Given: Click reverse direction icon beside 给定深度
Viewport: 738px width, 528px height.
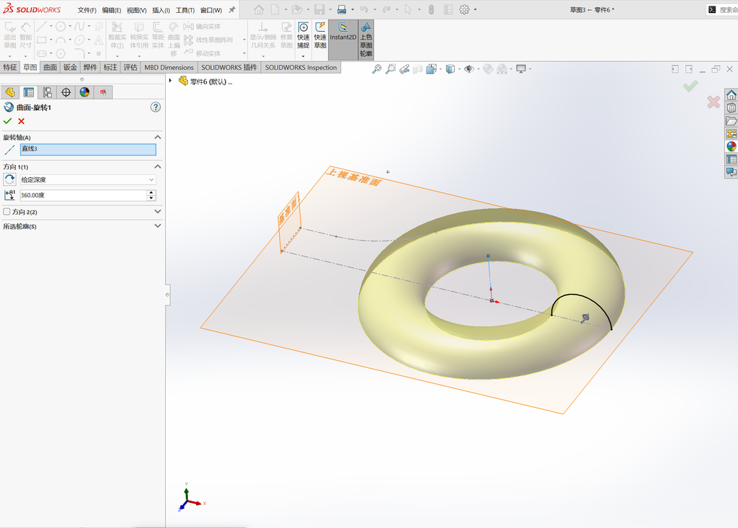Looking at the screenshot, I should (x=9, y=179).
